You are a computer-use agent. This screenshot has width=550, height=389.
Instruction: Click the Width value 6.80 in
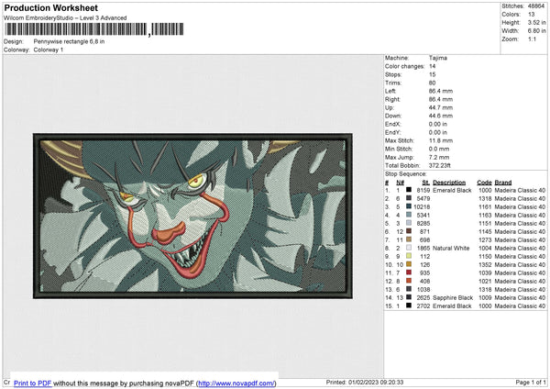pos(536,31)
